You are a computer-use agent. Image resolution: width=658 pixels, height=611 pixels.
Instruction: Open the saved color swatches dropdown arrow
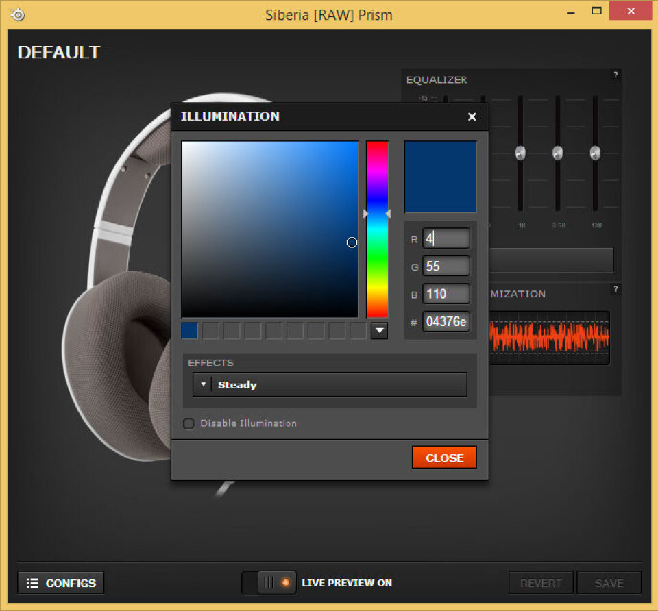[x=379, y=330]
